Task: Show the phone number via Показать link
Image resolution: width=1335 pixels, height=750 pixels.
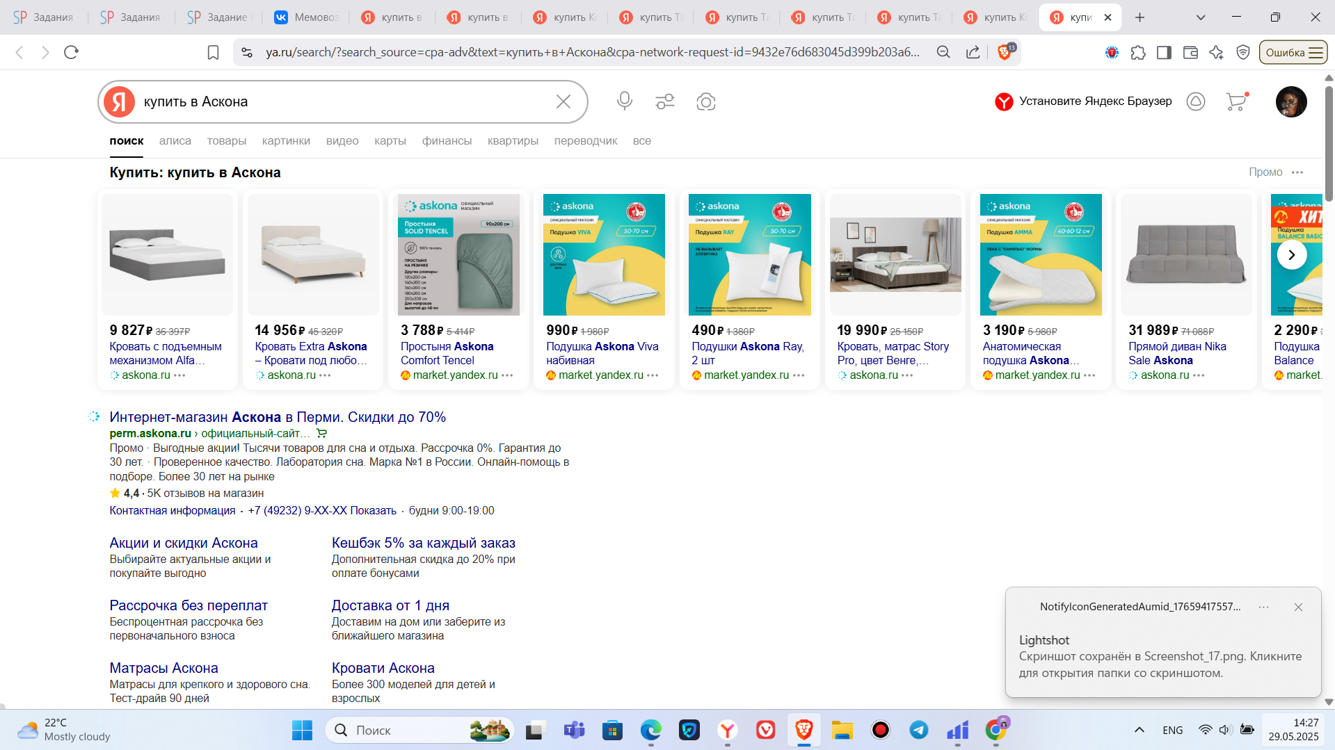Action: 373,511
